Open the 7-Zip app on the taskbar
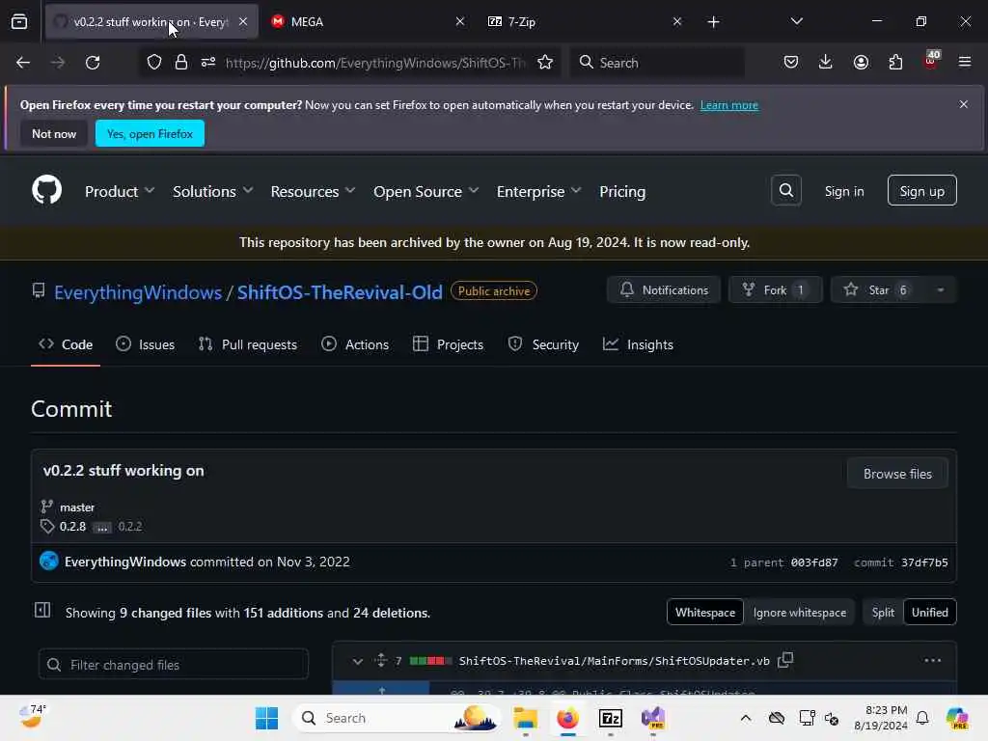Screen dimensions: 988x741 [x=611, y=718]
